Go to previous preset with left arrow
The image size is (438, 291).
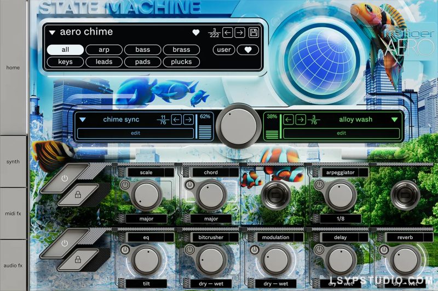click(228, 33)
